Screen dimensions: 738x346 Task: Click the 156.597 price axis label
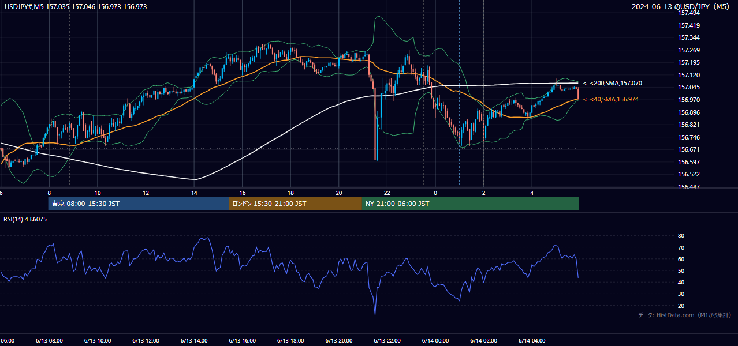(x=689, y=162)
